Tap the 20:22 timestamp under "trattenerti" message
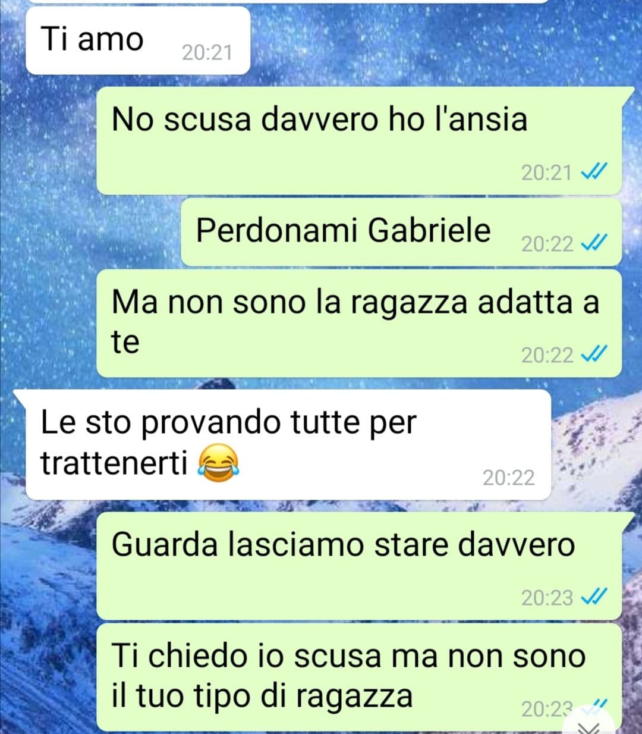The image size is (642, 734). coord(508,478)
